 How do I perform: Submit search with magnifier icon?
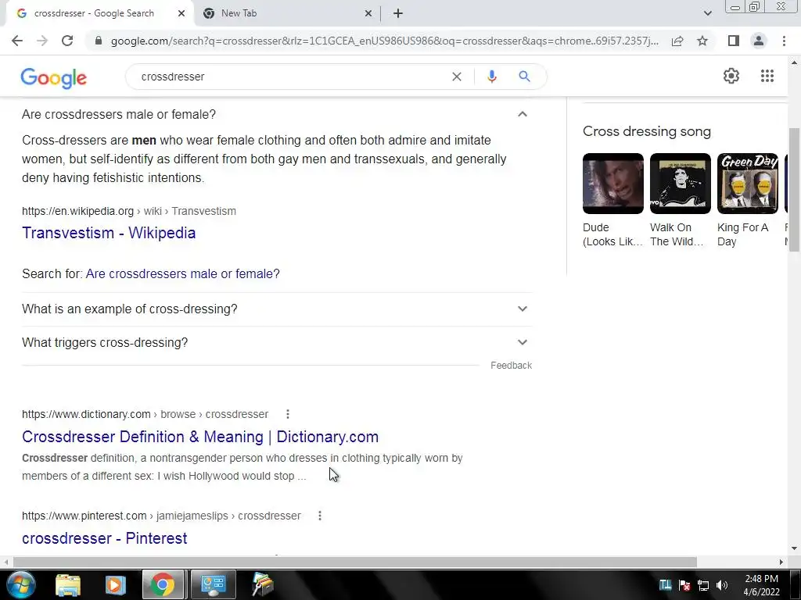524,77
